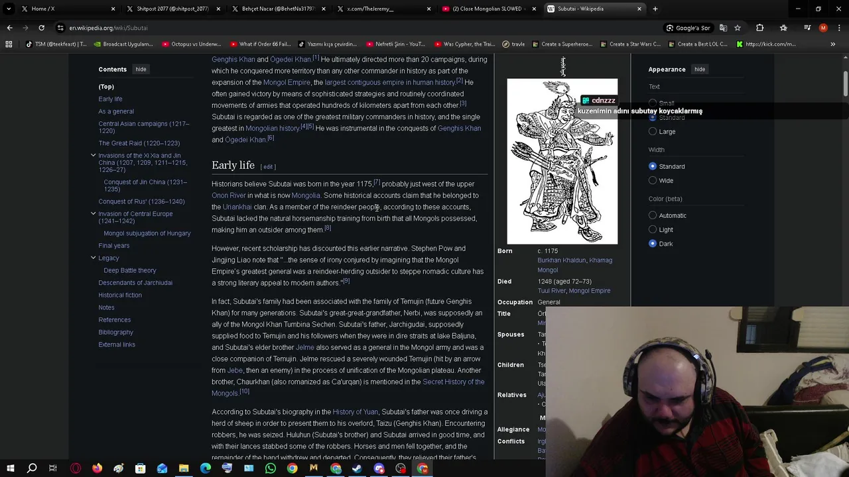
Task: Open the apps grid in bookmarks bar
Action: [x=9, y=44]
